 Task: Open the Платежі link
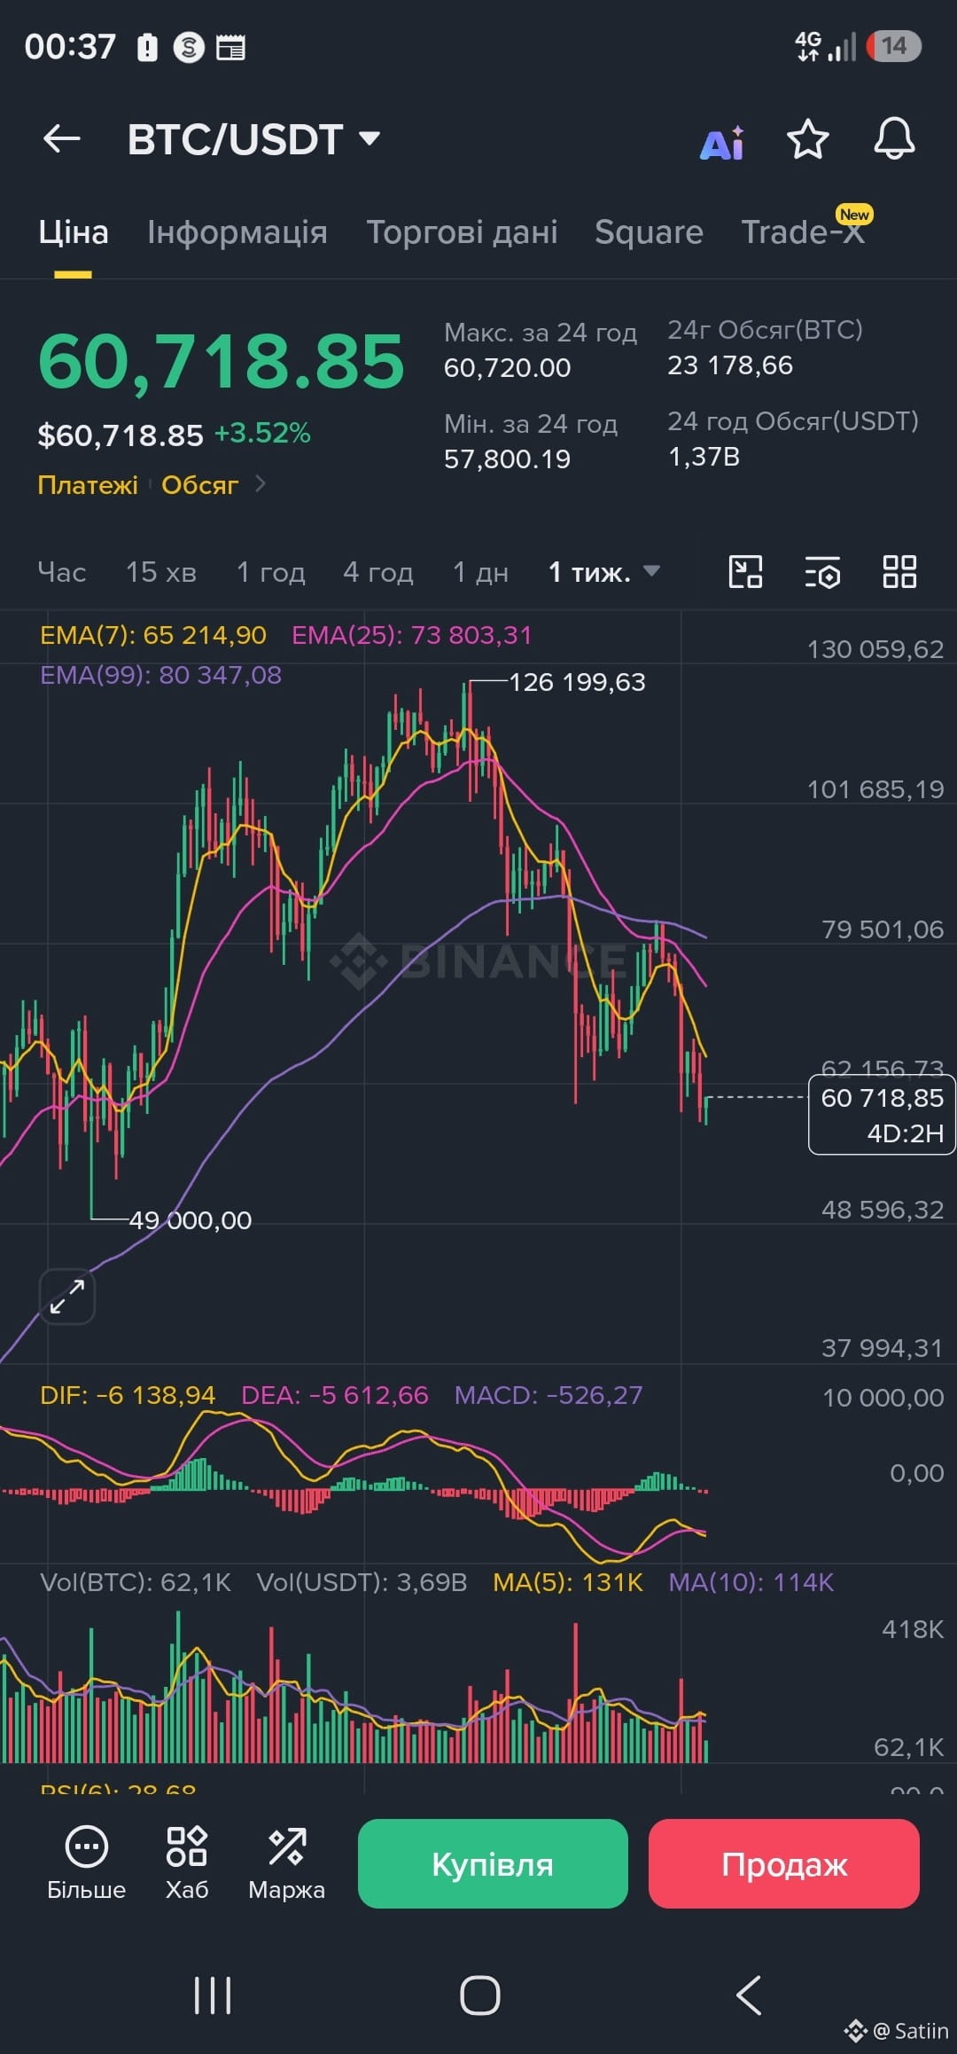(88, 485)
